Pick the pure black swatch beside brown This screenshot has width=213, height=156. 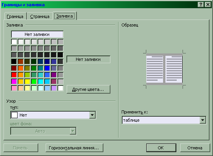(14, 62)
